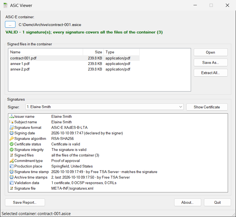Quit the application with Quit button
This screenshot has width=236, height=217.
217,202
